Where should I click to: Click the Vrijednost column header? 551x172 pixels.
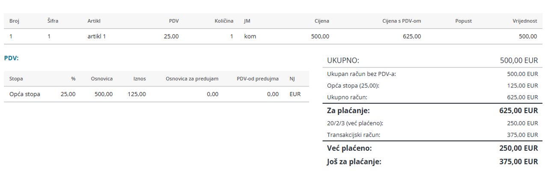[524, 21]
